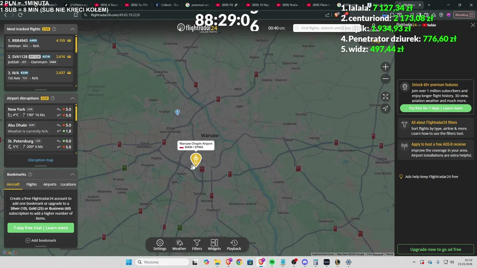Click the info icon beside Airport disruptions
The width and height of the screenshot is (477, 268).
pyautogui.click(x=53, y=98)
